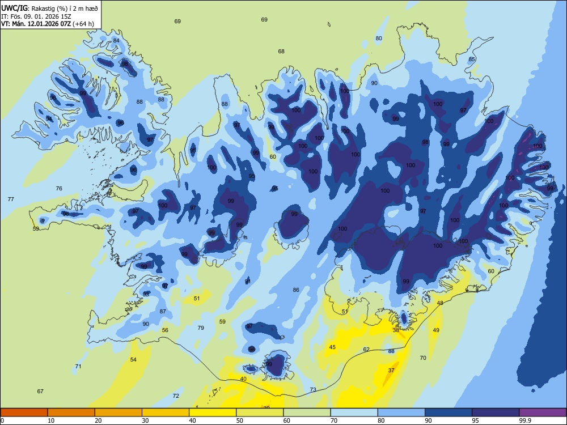Click the value '71' in the southwest sea
The width and height of the screenshot is (567, 425).
point(78,367)
